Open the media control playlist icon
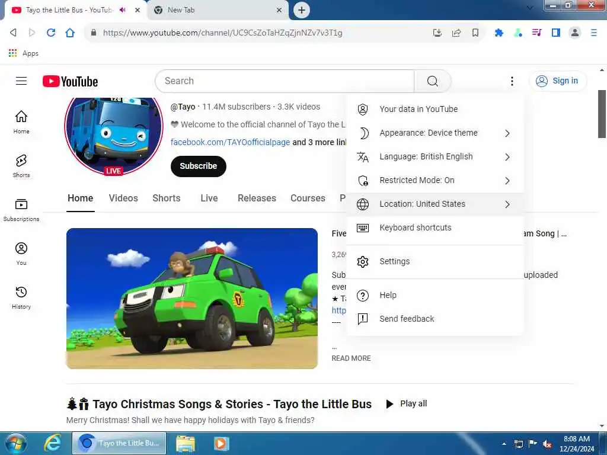 point(536,33)
